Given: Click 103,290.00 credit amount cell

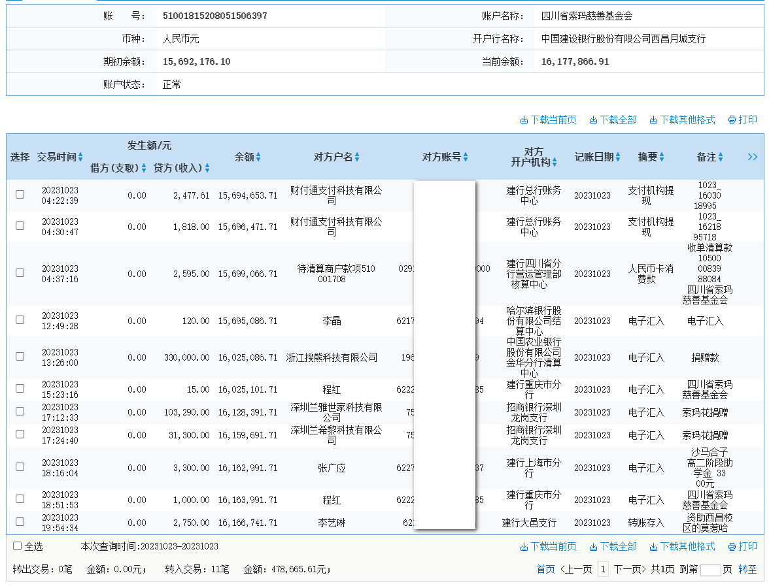Looking at the screenshot, I should click(186, 413).
